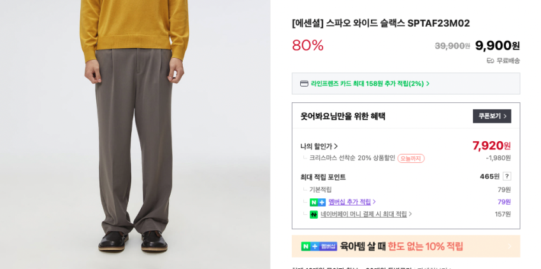541x269 pixels.
Task: Click the question mark help icon beside 465원
Action: (507, 176)
